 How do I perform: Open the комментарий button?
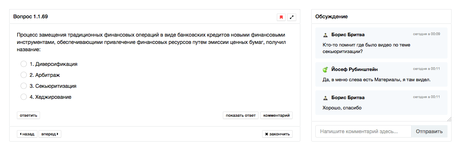click(x=276, y=116)
